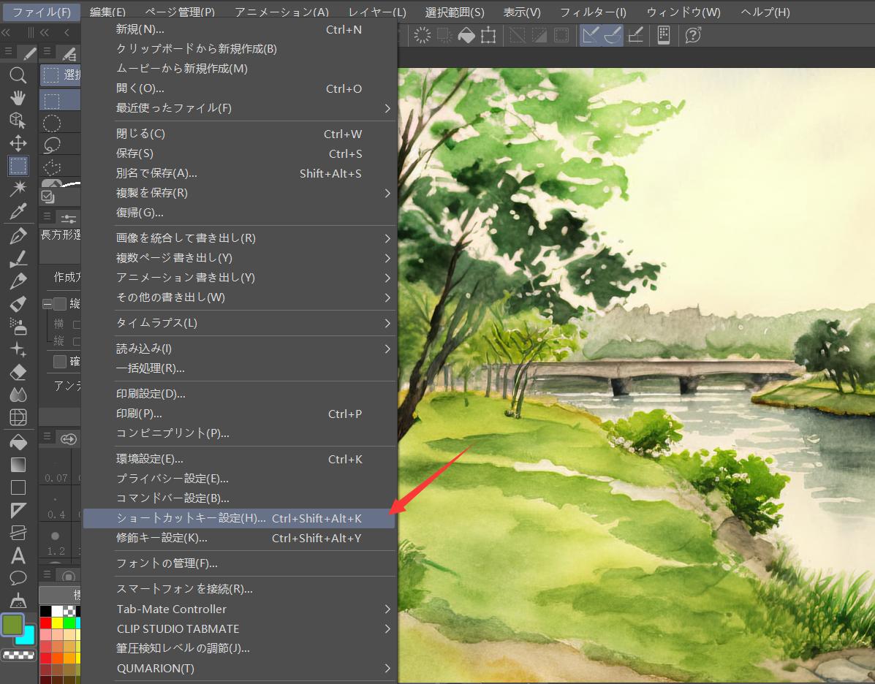875x684 pixels.
Task: Select the Airbrush tool
Action: click(x=18, y=327)
